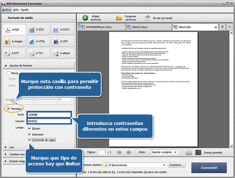Viewport: 235px width, 178px height.
Task: Toggle the Edición limit checkbox
Action: (x=30, y=129)
